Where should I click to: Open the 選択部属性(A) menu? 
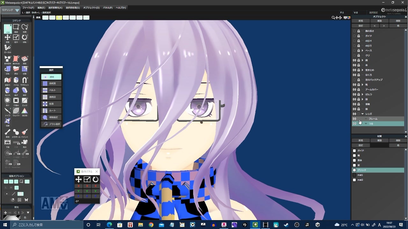click(x=55, y=8)
